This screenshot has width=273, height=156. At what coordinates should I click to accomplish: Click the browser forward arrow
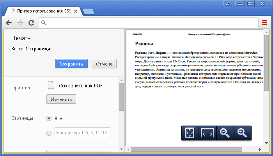tap(20, 23)
